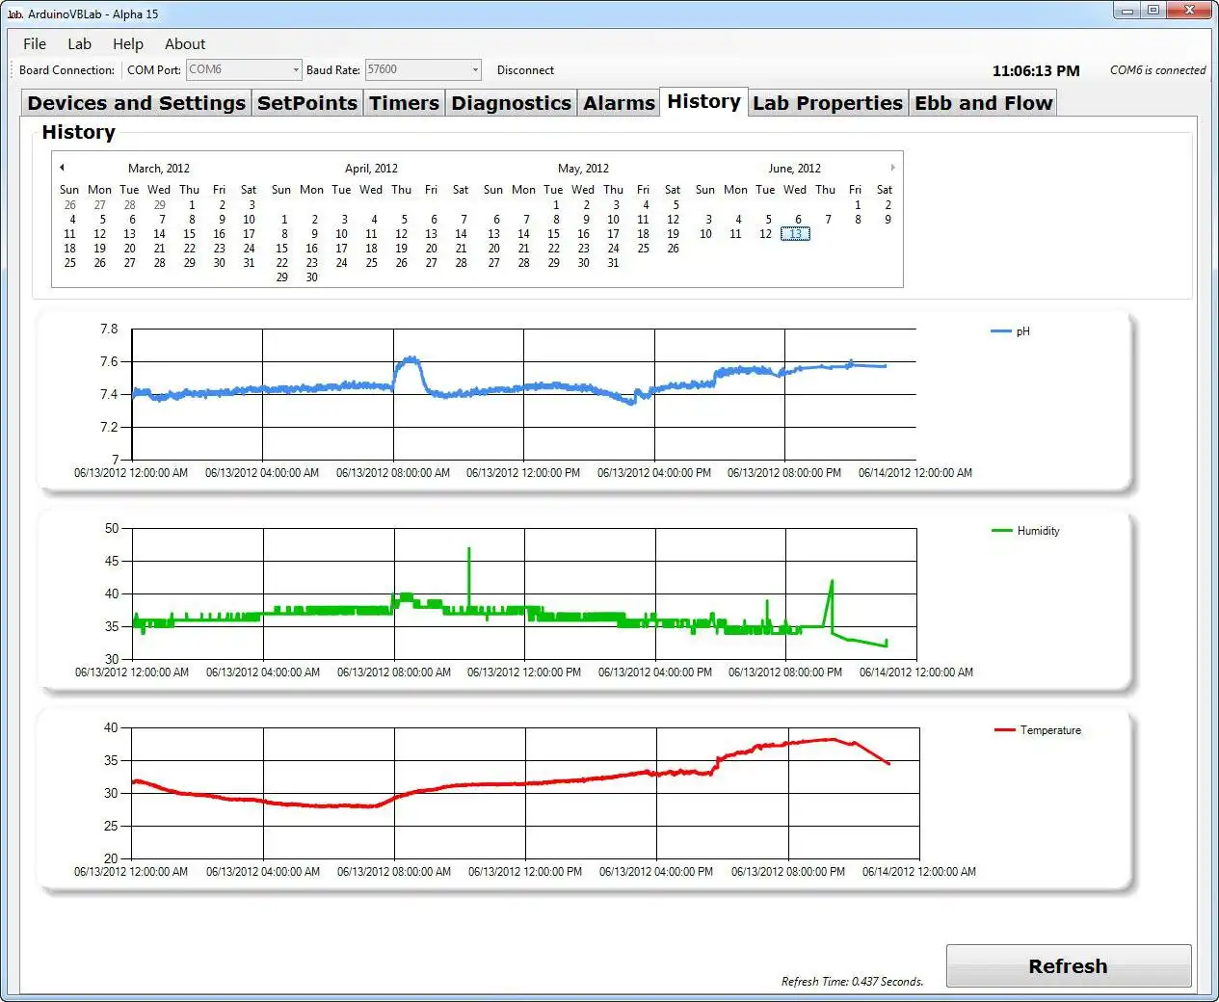Click the humidity spike near noon
1219x1002 pixels.
[469, 578]
